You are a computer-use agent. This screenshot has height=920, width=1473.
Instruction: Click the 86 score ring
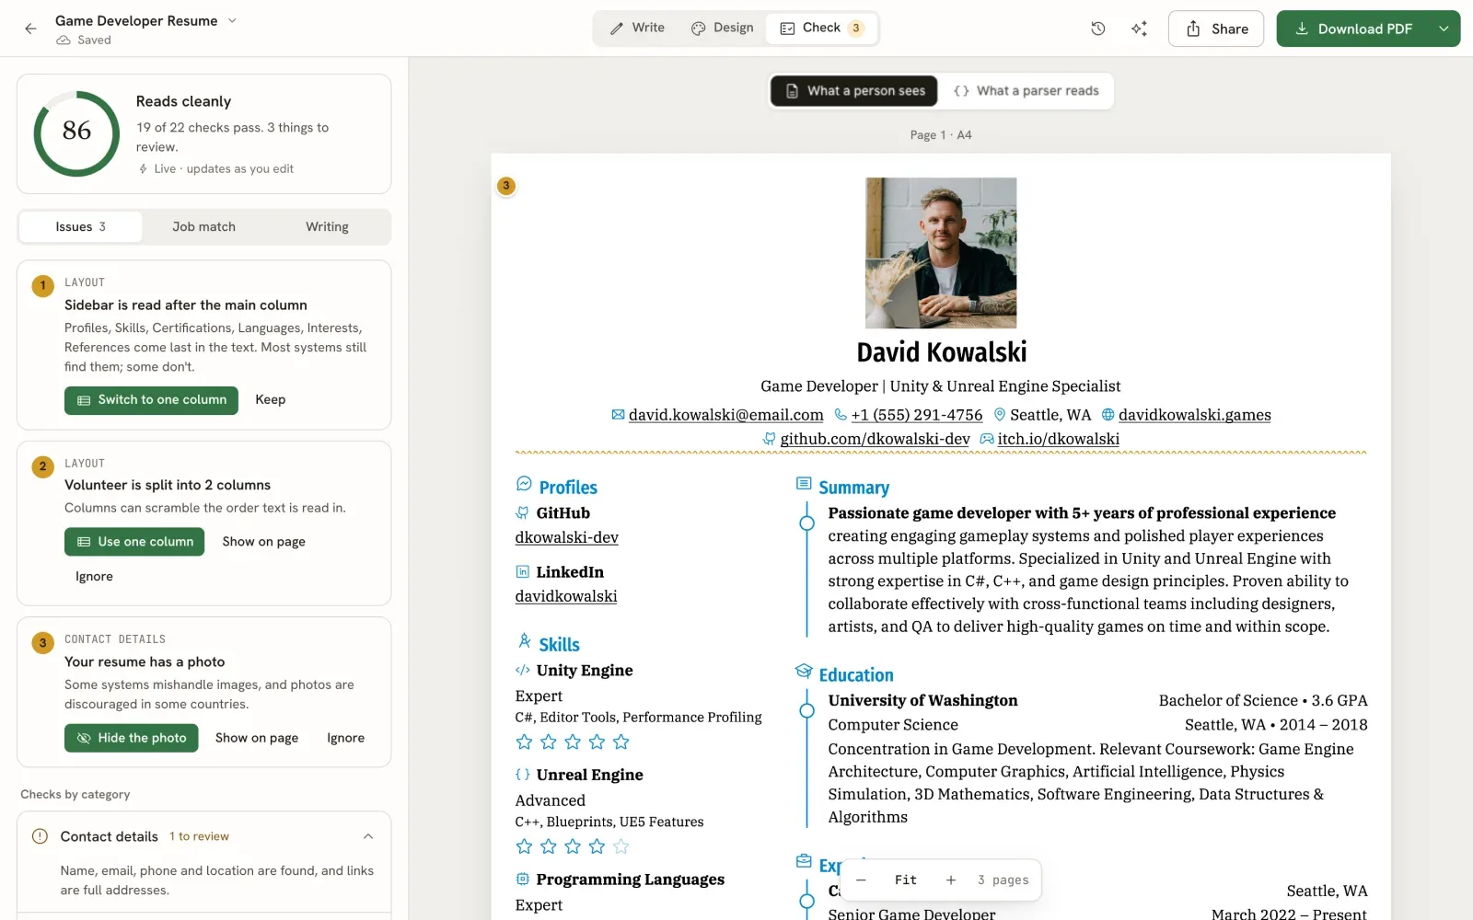pos(76,133)
